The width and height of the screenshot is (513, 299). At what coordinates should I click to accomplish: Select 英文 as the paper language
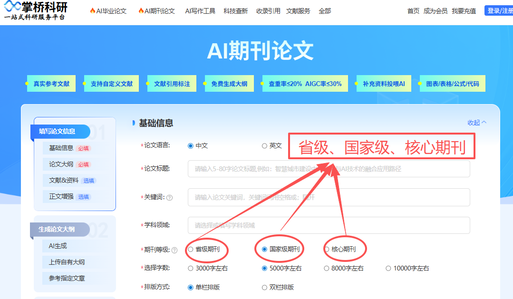271,145
